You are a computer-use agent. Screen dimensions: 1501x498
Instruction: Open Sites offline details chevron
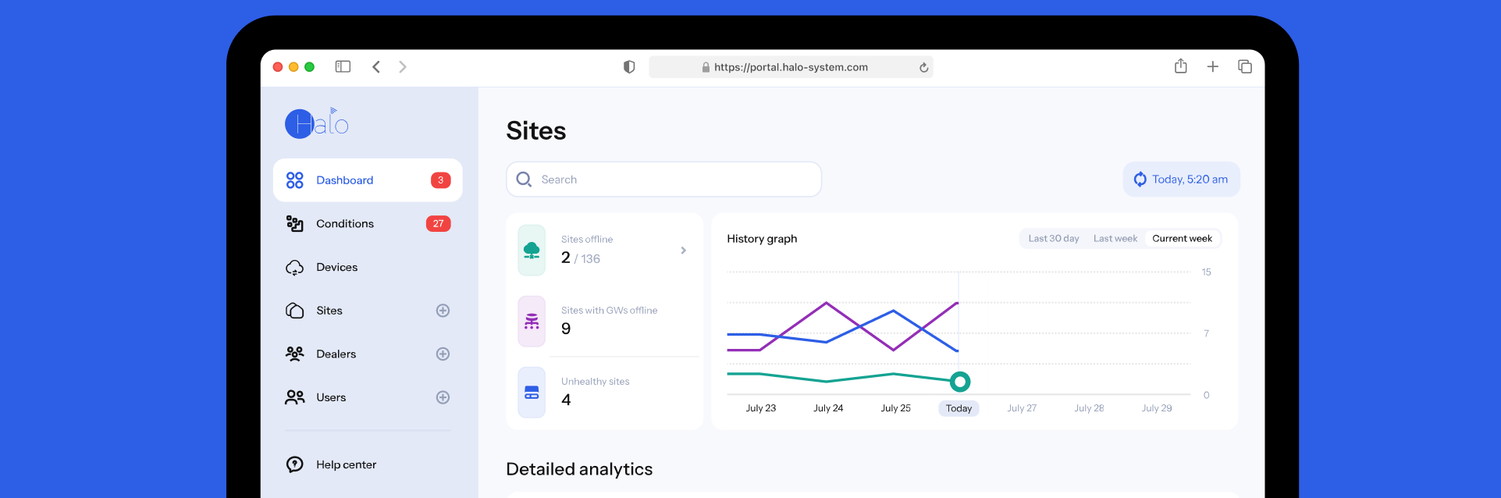point(683,251)
